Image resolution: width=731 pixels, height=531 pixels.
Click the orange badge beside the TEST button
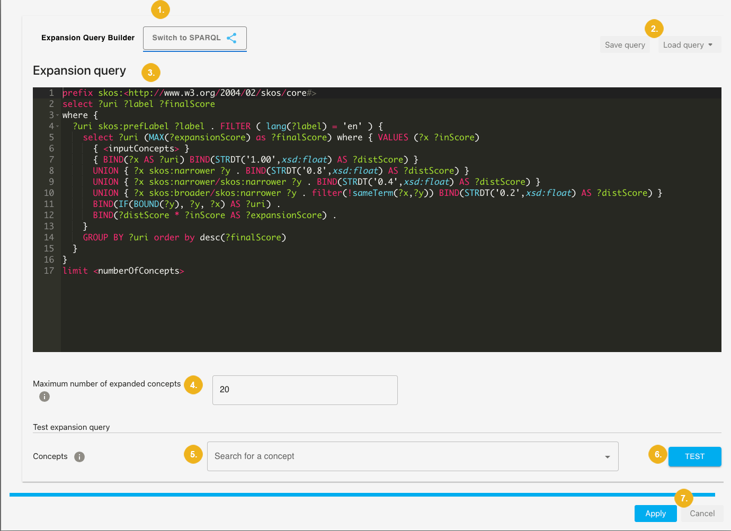click(x=657, y=454)
